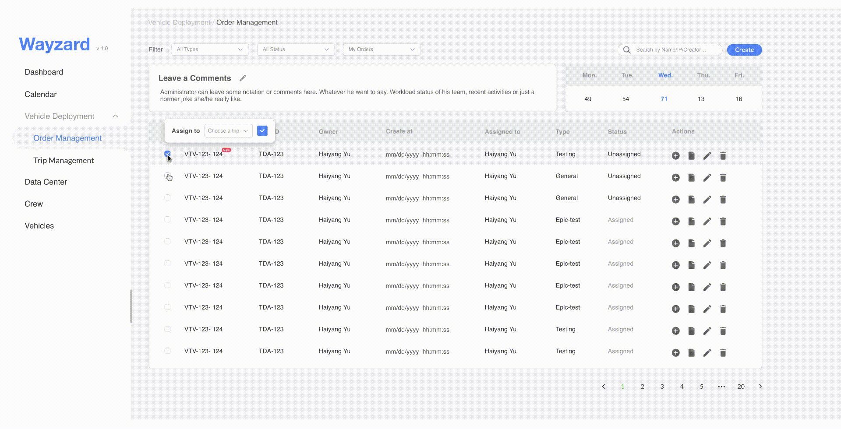
Task: Open Vehicles from the sidebar
Action: coord(39,226)
